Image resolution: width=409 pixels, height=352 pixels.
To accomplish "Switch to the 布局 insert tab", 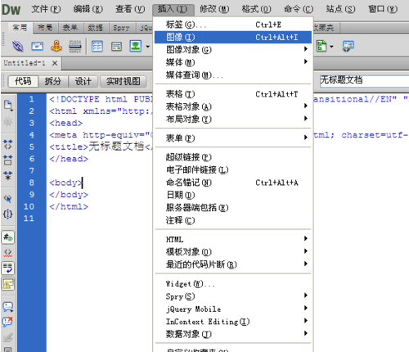I will (x=45, y=28).
